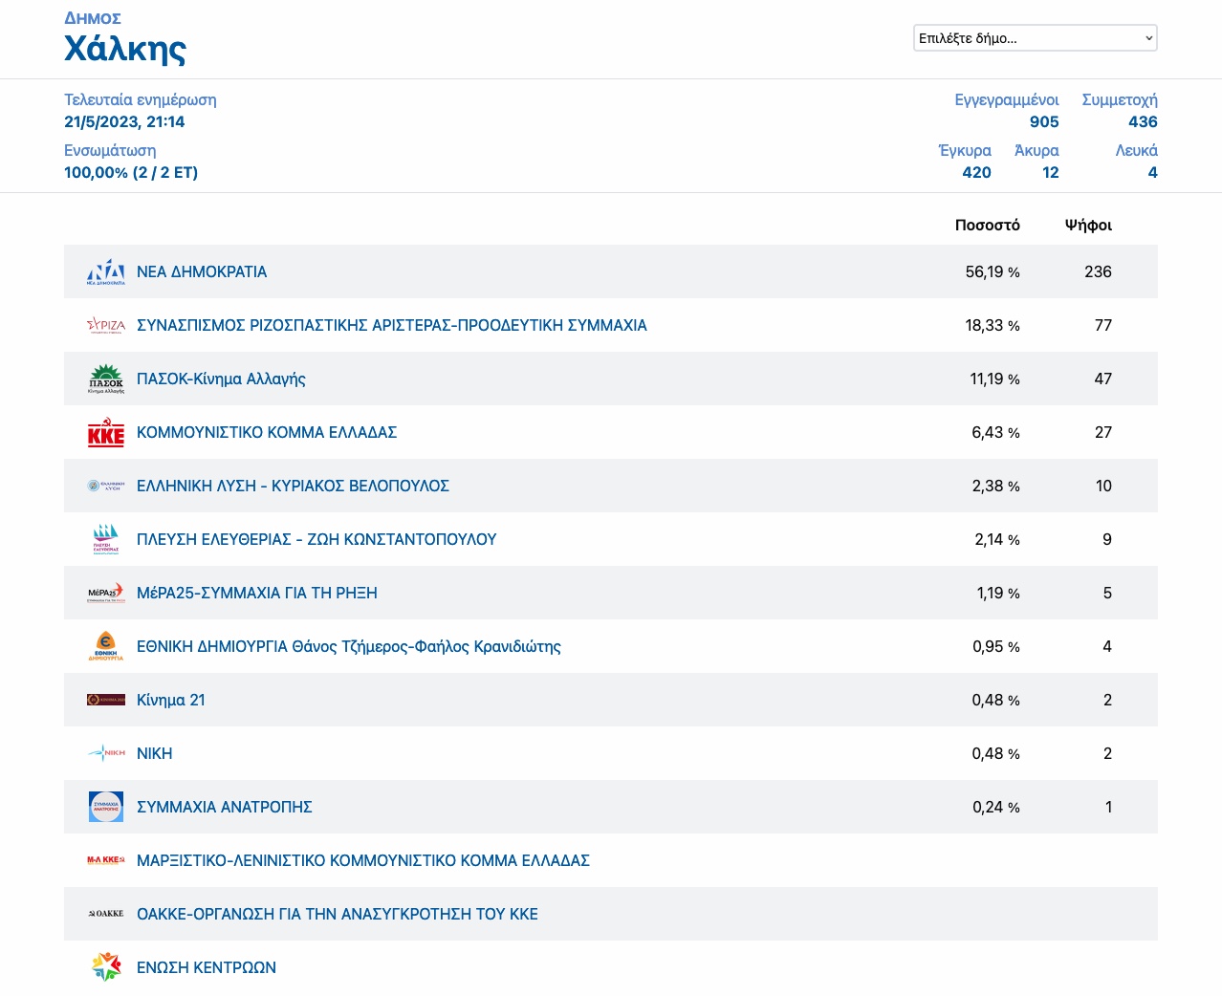The width and height of the screenshot is (1222, 996).
Task: Click the Μ-Λ ΚΚΕ logo
Action: [x=106, y=860]
